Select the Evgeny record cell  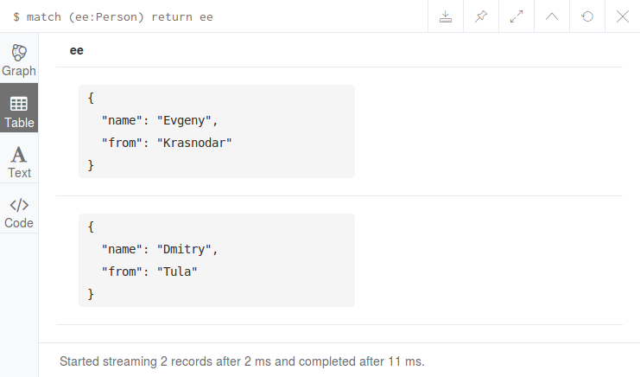pos(217,131)
